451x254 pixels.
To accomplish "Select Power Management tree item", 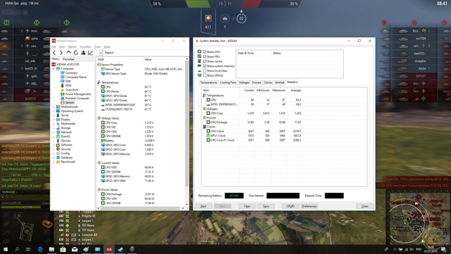I will (x=78, y=94).
